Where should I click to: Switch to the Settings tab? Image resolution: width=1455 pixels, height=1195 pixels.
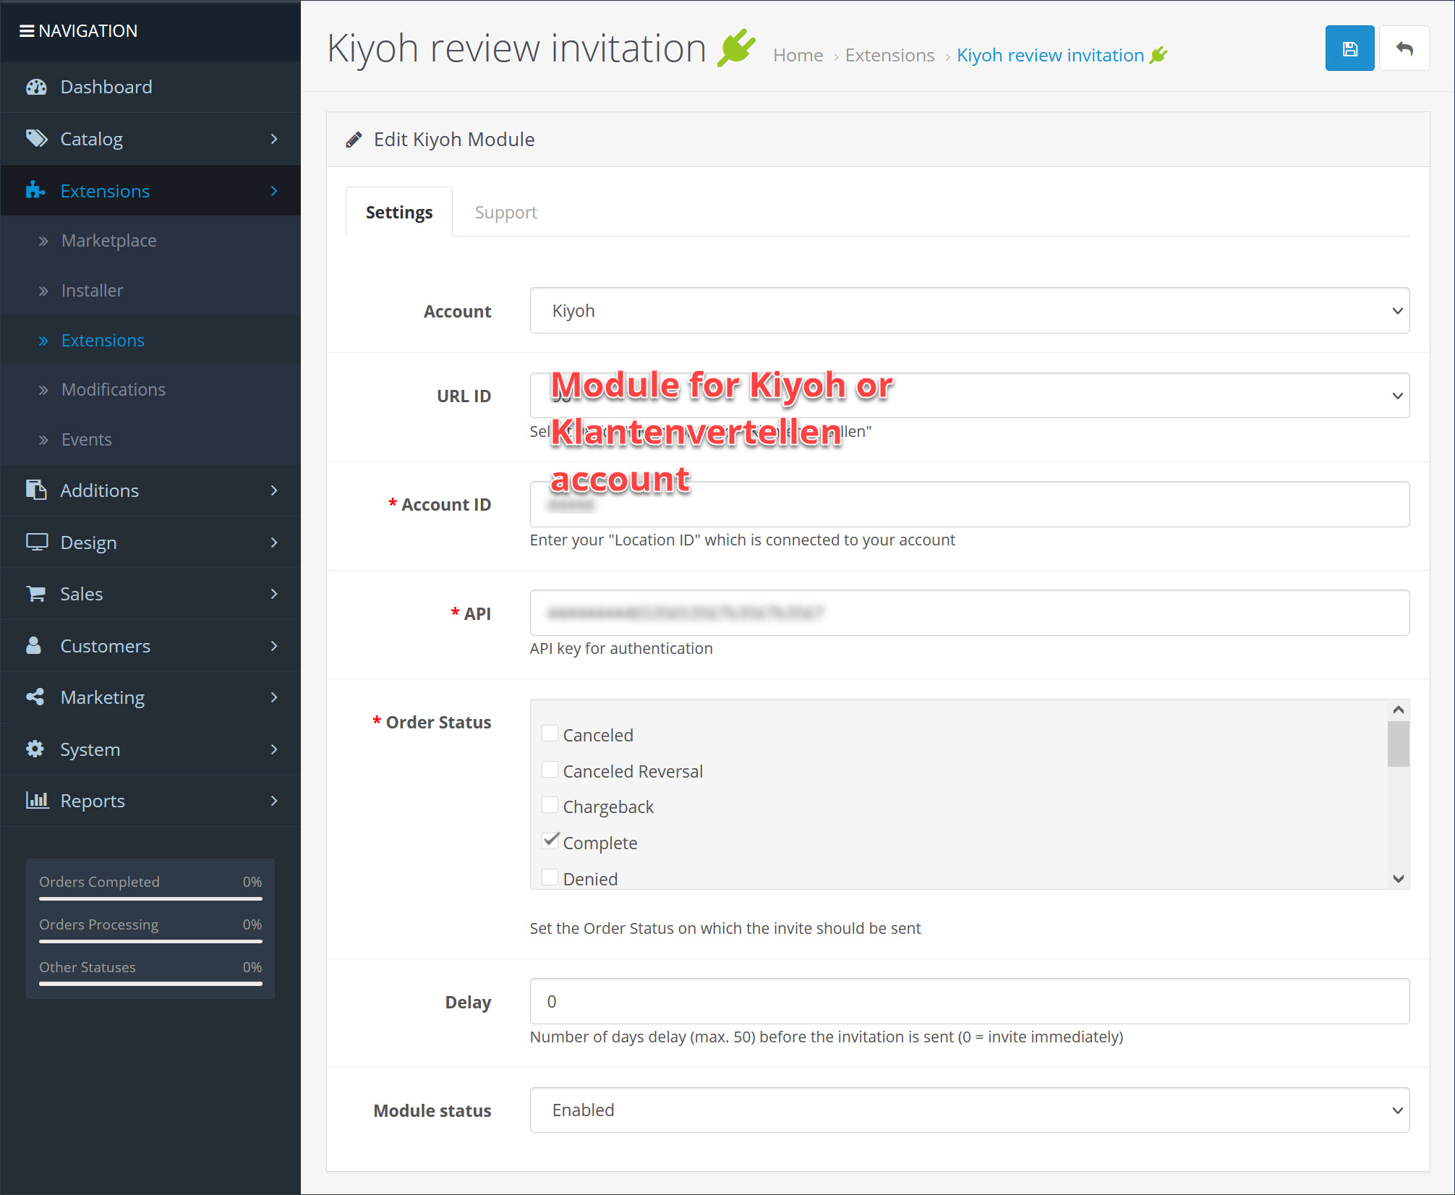[x=399, y=212]
